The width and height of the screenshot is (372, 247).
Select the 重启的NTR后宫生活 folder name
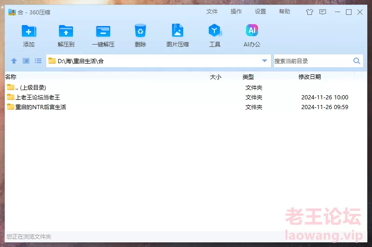point(40,107)
